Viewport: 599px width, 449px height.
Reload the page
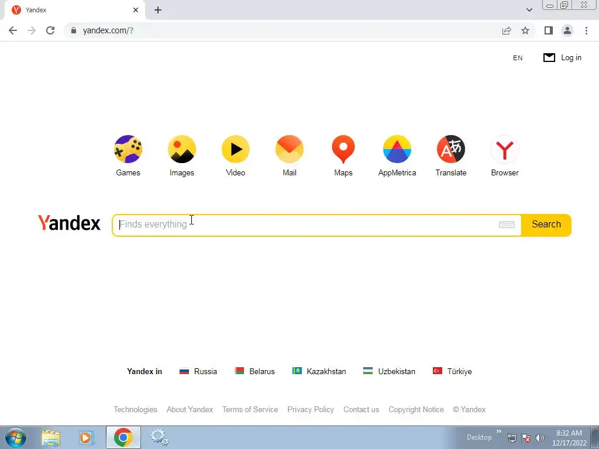click(50, 30)
